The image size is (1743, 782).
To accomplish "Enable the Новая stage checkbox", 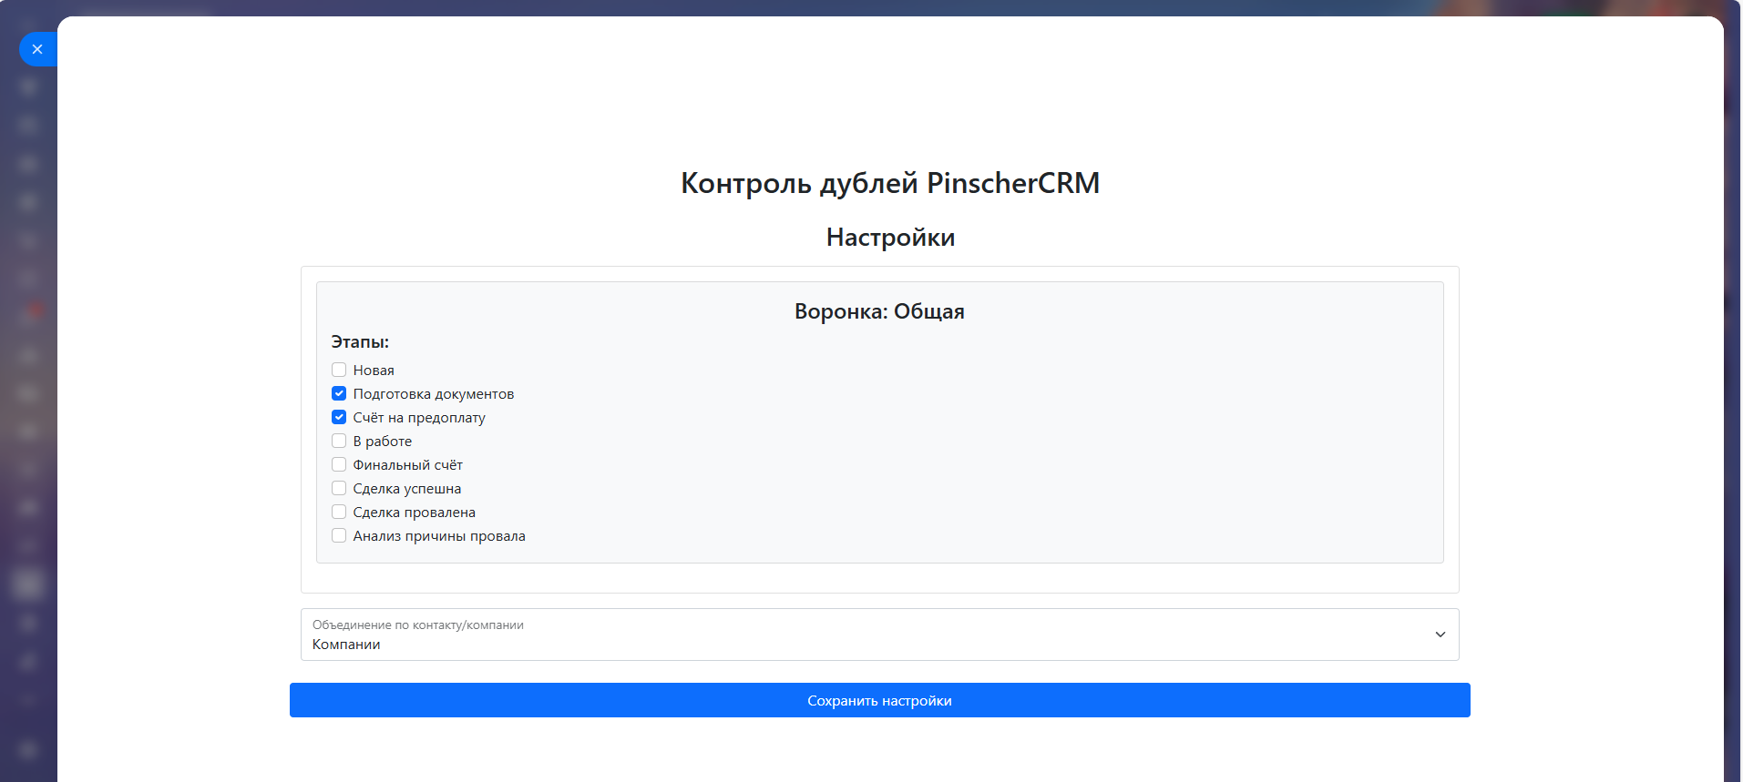I will tap(339, 370).
